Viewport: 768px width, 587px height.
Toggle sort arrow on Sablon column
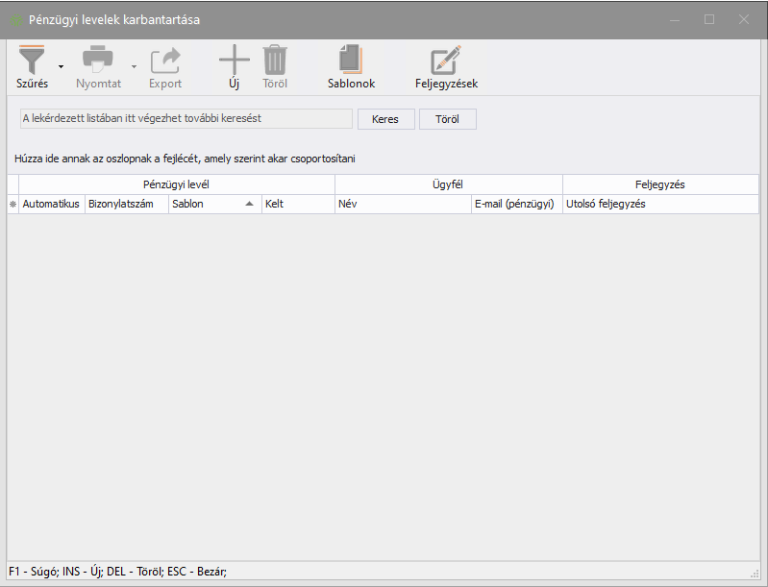click(249, 205)
